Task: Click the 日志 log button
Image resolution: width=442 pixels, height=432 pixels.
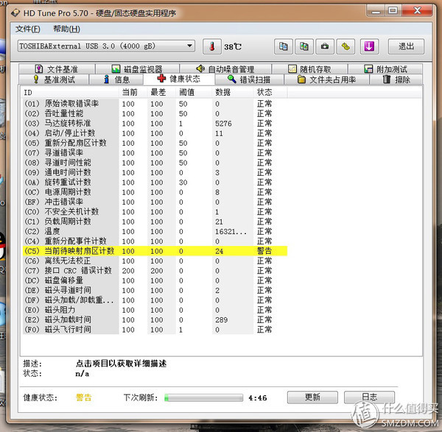Action: 369,397
